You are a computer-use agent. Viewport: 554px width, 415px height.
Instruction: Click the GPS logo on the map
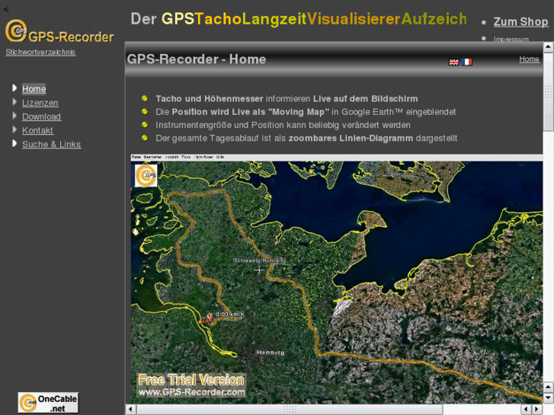point(146,176)
